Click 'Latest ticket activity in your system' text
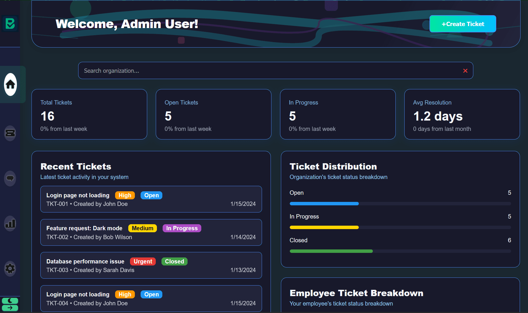The image size is (528, 313). [x=84, y=177]
